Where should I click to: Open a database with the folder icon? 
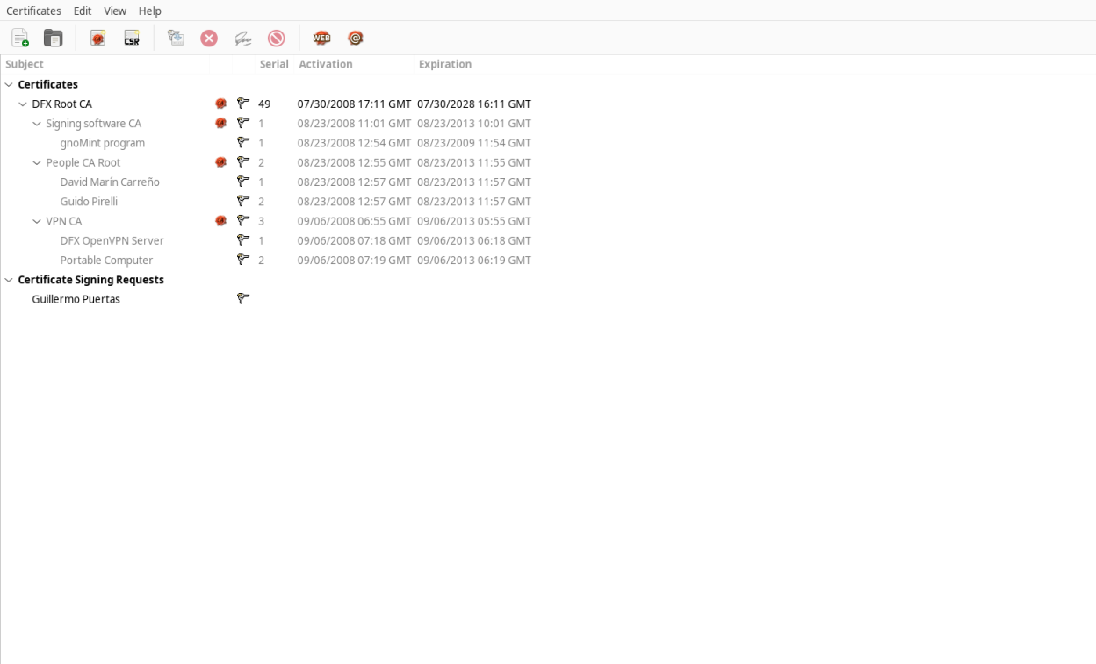54,38
